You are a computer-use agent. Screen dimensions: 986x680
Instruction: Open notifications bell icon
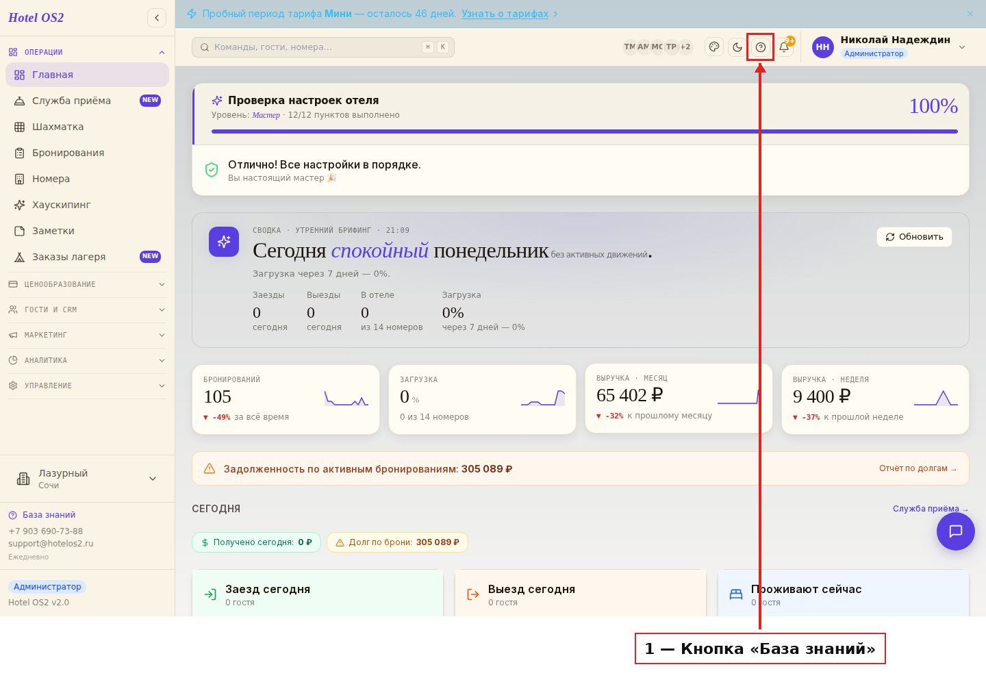pyautogui.click(x=784, y=47)
